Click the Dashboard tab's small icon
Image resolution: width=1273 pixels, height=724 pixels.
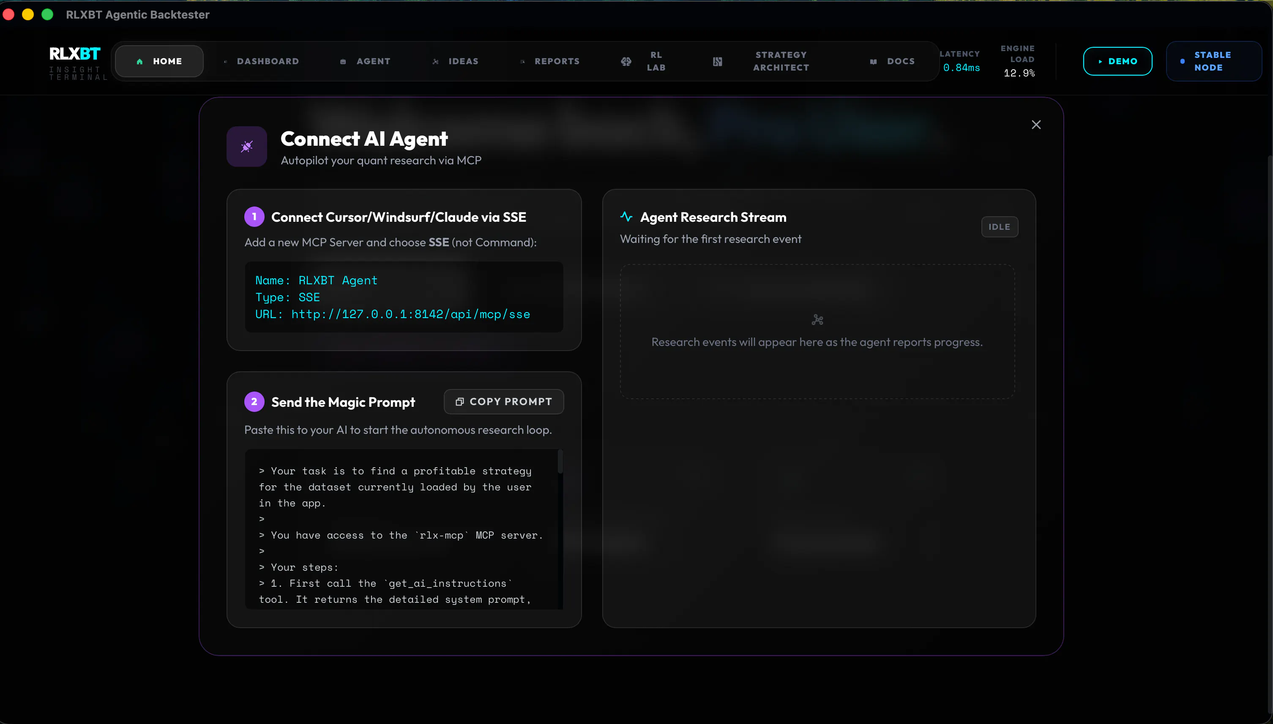click(x=225, y=62)
